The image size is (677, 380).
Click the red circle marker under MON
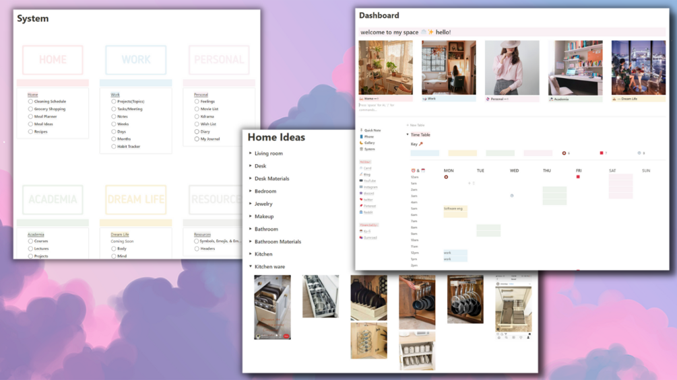point(446,177)
